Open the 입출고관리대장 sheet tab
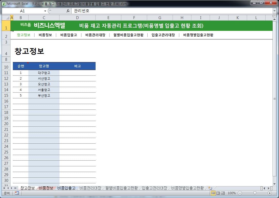Viewport: 279px width, 198px height. tap(155, 188)
